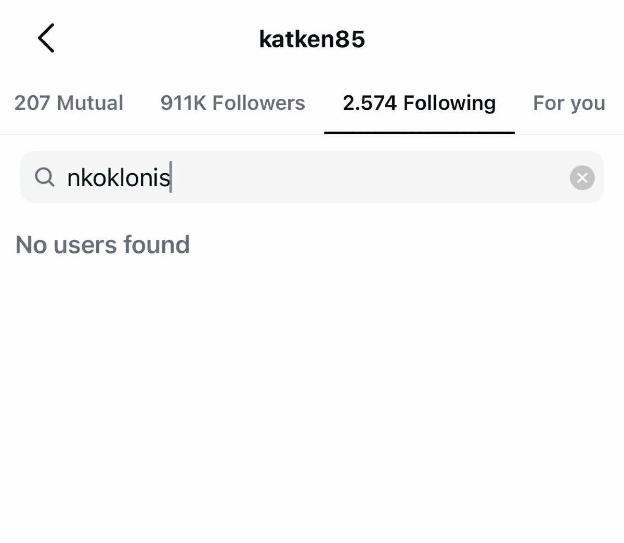The height and width of the screenshot is (543, 624).
Task: Click the magnifier search icon
Action: pyautogui.click(x=45, y=177)
